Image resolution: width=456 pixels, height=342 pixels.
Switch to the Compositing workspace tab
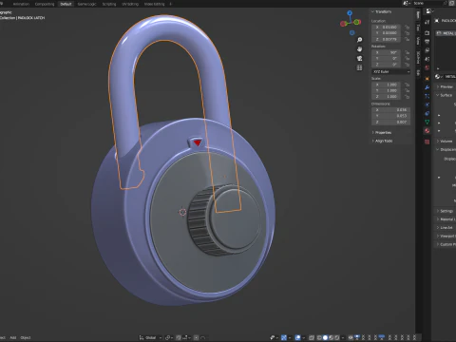coord(45,4)
